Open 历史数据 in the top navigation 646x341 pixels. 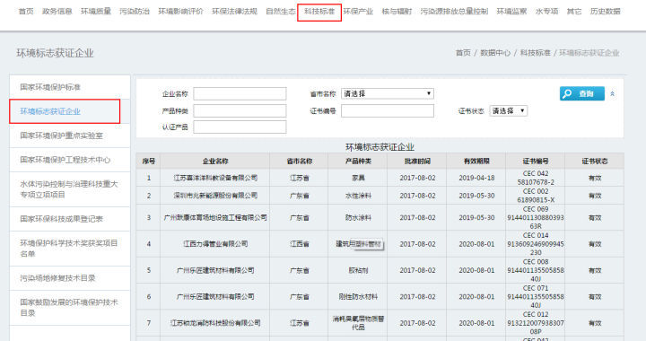[x=606, y=12]
